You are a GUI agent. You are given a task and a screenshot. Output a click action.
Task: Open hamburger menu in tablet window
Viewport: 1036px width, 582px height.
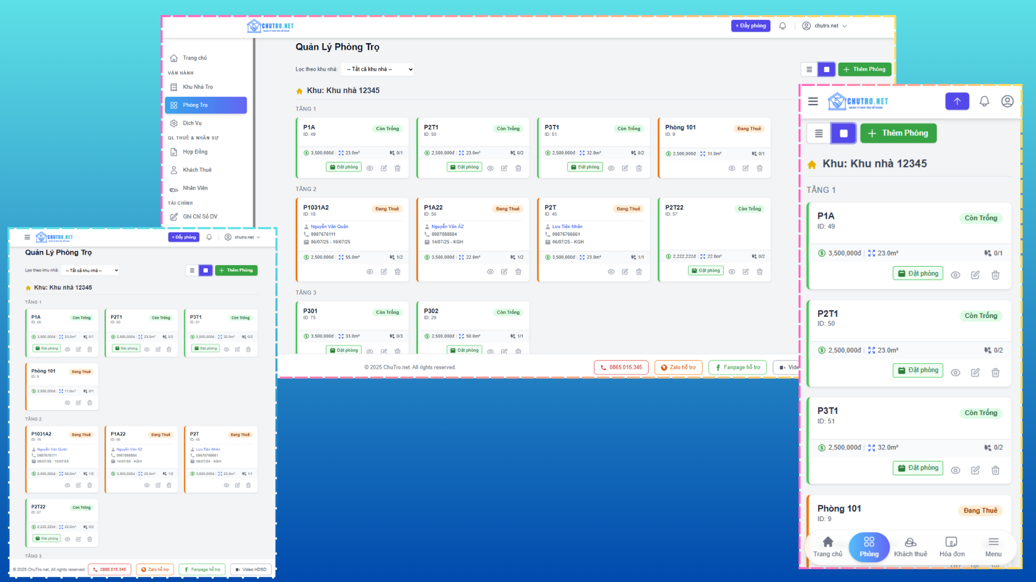pos(27,237)
